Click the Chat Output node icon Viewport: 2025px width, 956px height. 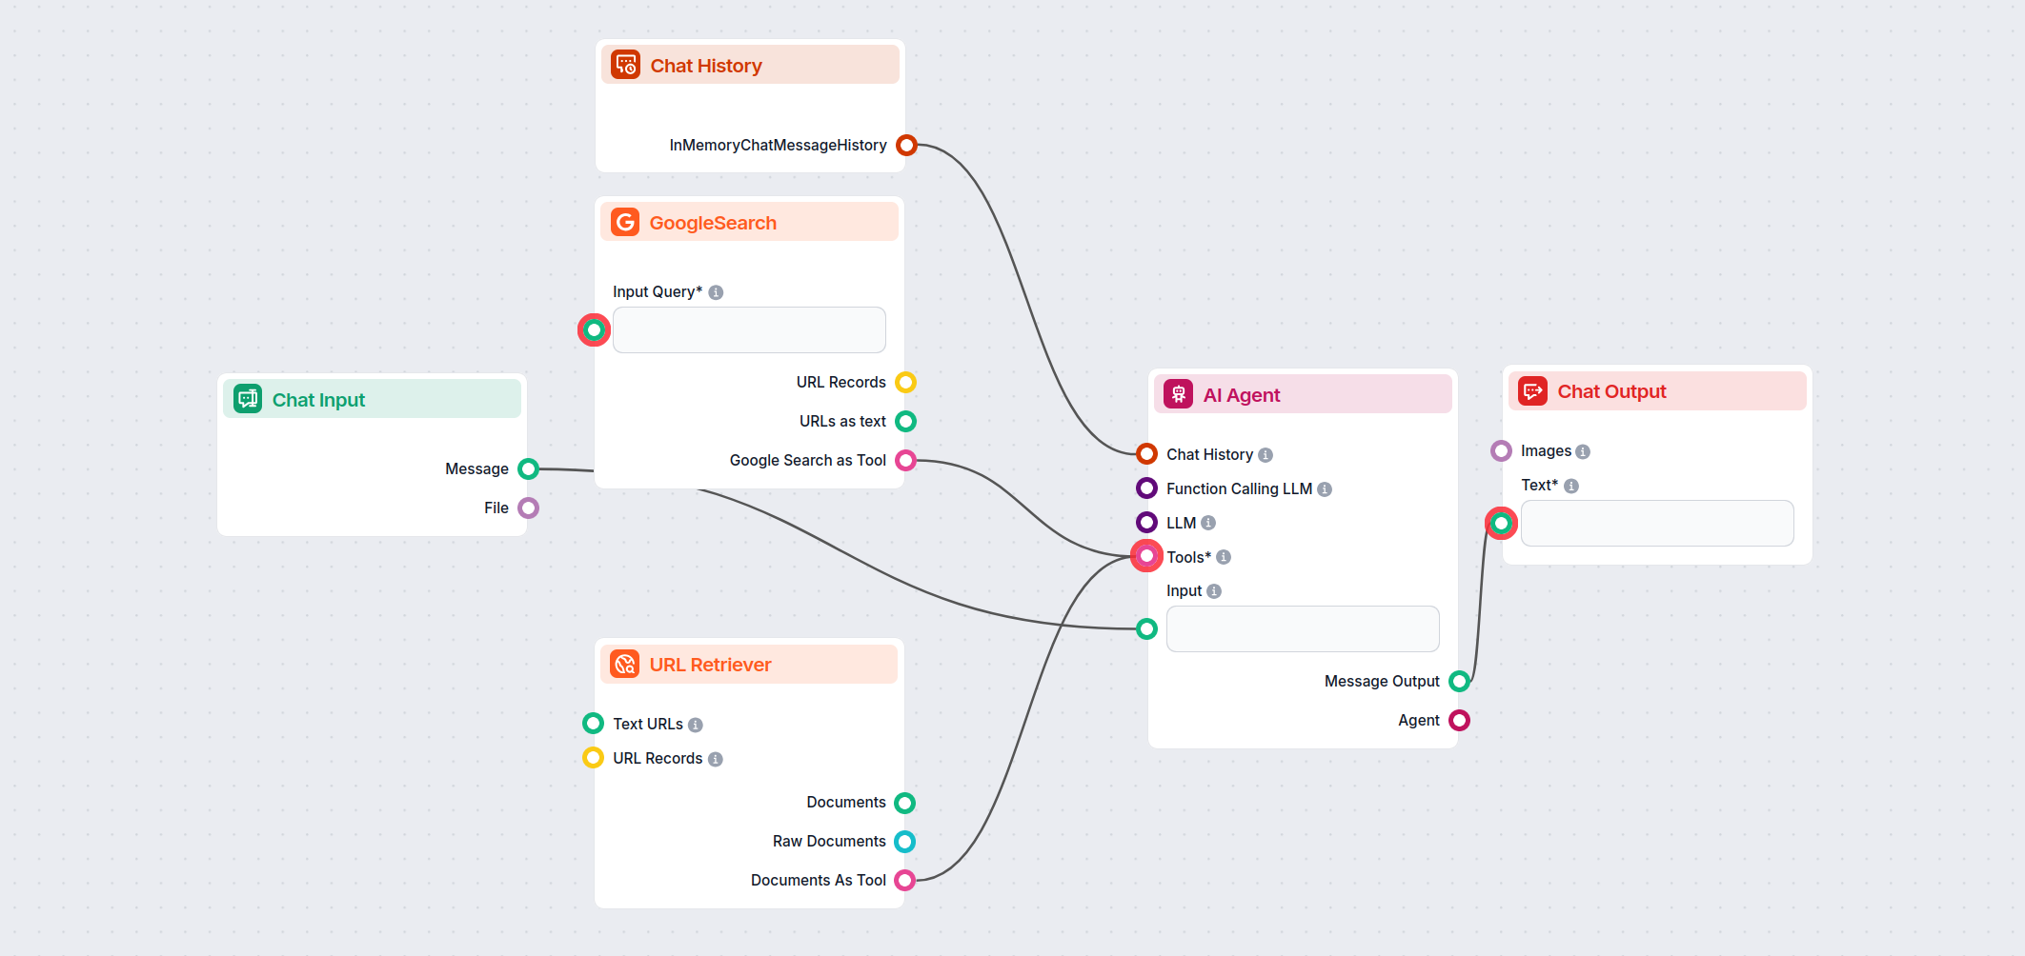point(1531,390)
